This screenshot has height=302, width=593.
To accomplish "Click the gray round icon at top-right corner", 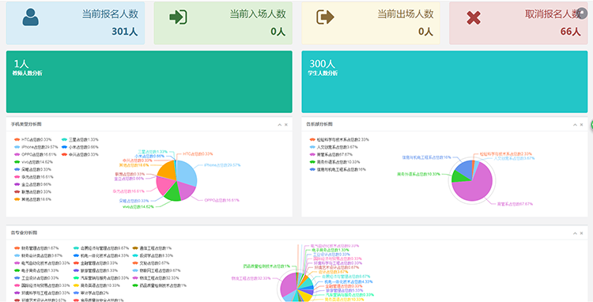I will (583, 13).
